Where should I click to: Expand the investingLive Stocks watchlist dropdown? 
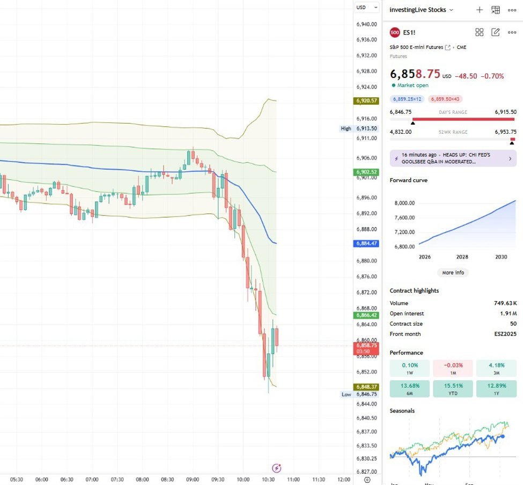pos(452,10)
